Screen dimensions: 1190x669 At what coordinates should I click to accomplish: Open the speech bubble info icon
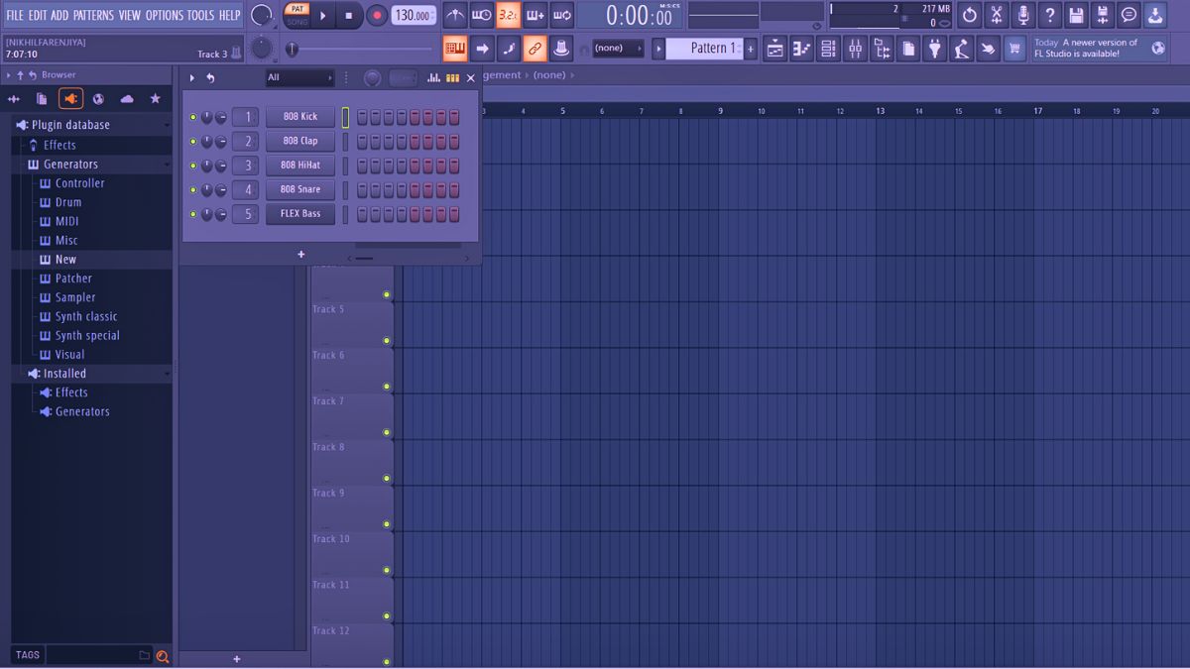click(1129, 15)
